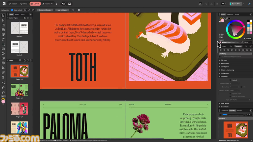Activate the Zoom magnifier tool
The width and height of the screenshot is (253, 142).
coord(3,93)
